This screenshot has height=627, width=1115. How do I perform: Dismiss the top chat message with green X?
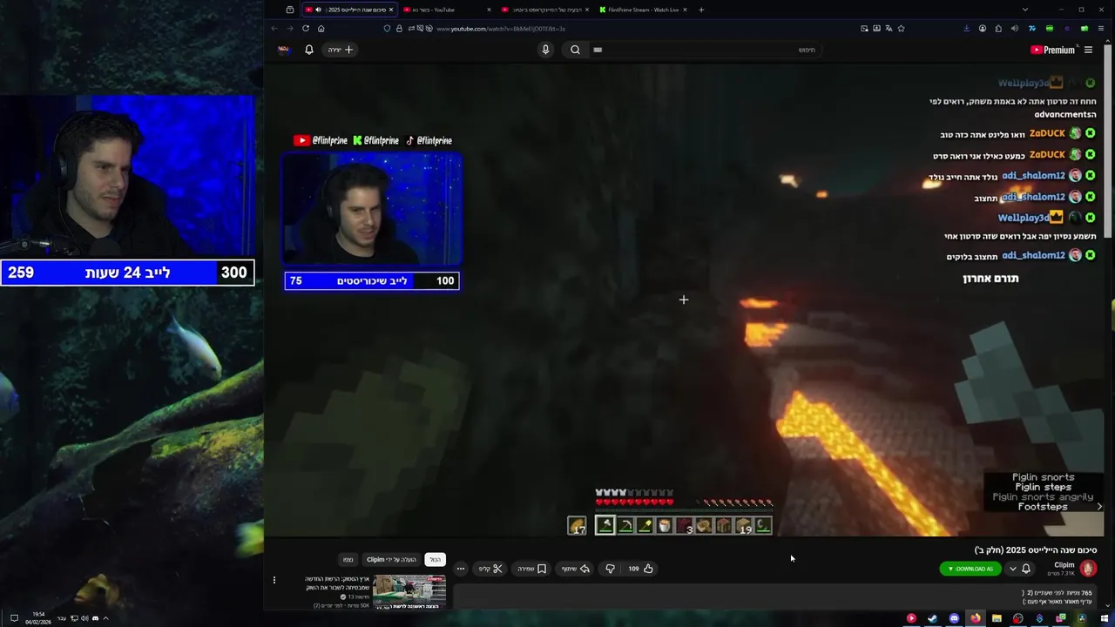coord(1090,83)
